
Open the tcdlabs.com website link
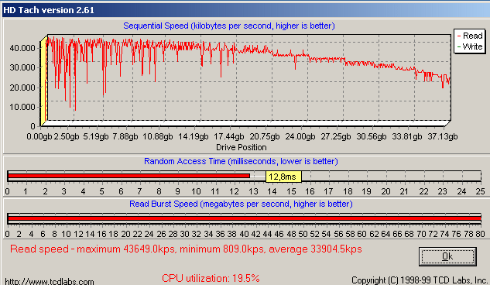(x=50, y=281)
